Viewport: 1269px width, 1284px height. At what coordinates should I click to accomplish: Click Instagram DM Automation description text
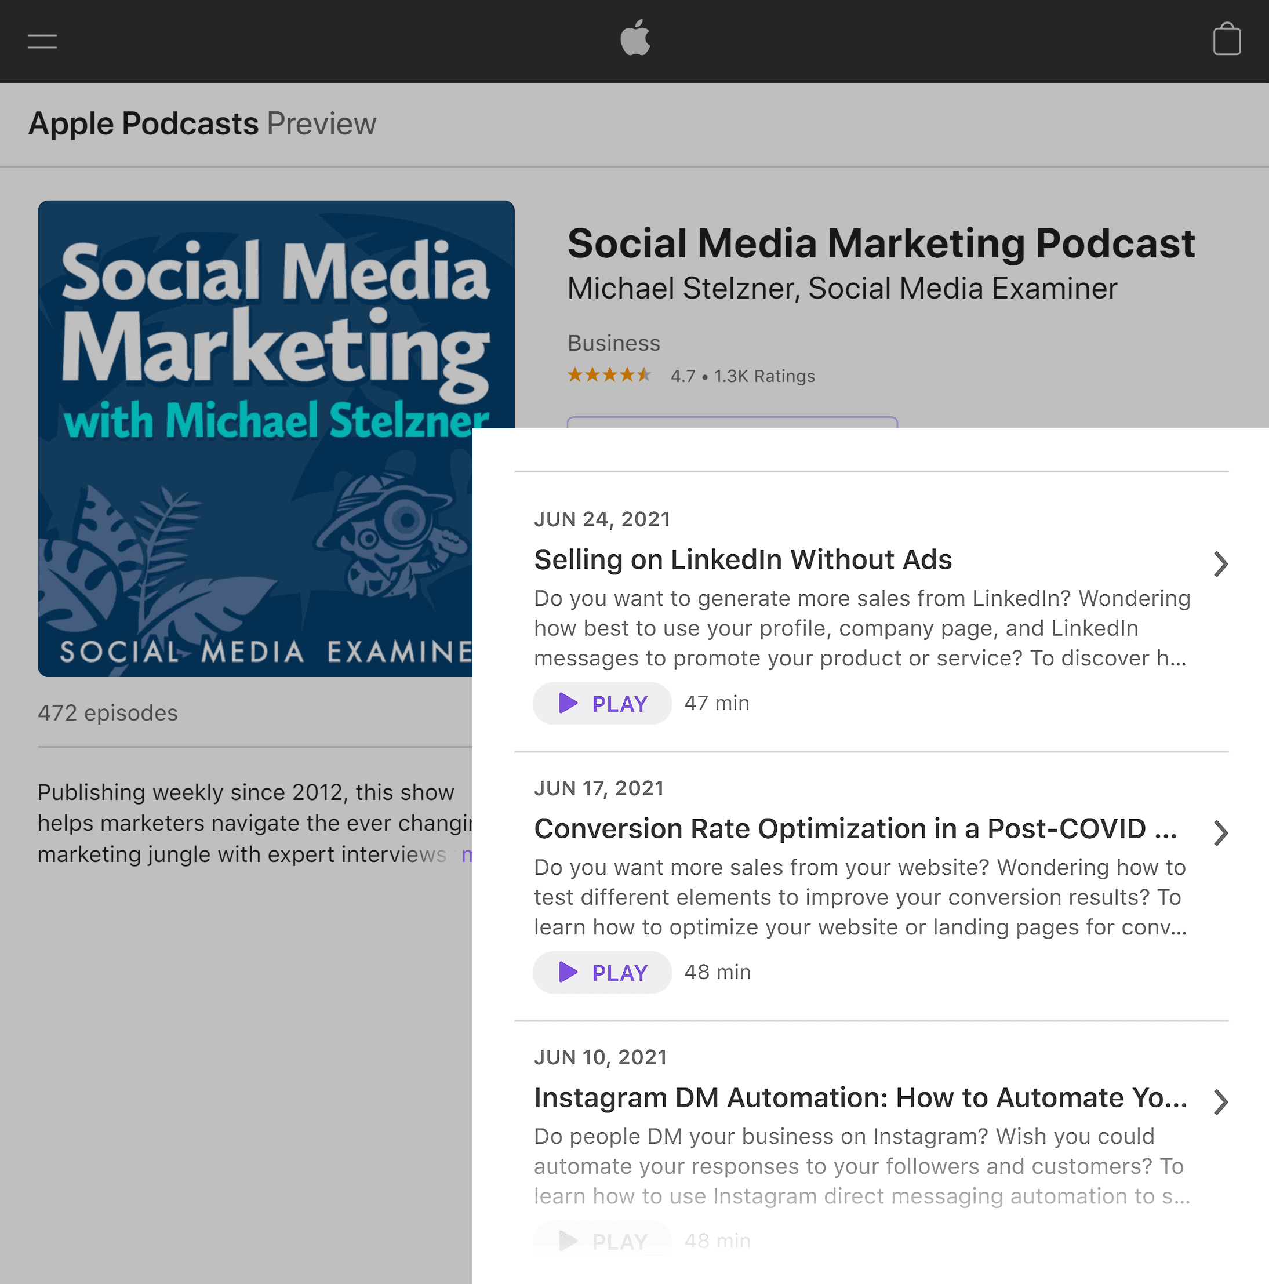862,1166
